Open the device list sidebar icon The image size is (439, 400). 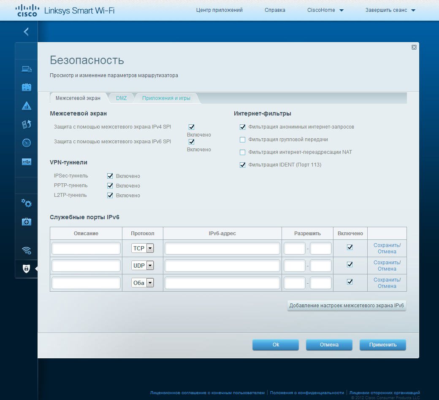[27, 69]
